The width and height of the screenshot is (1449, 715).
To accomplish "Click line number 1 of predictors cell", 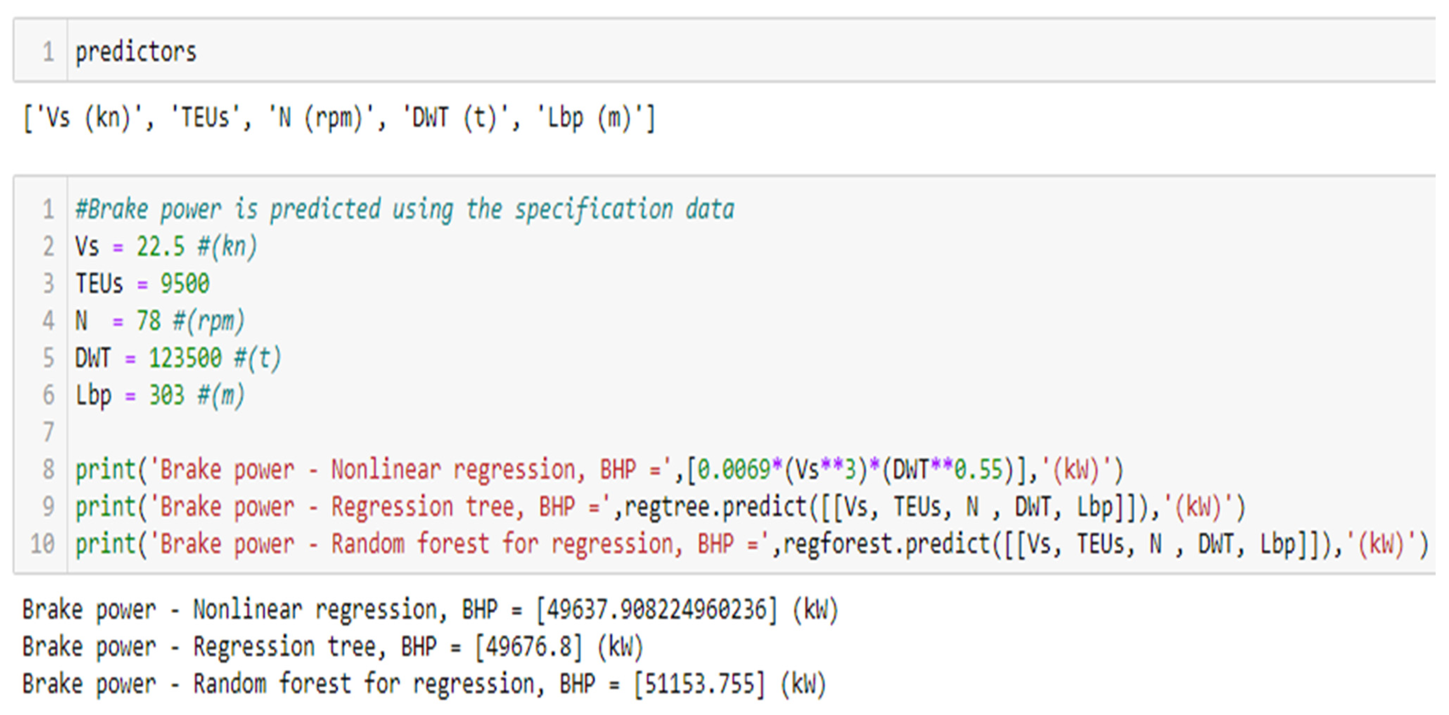I will pyautogui.click(x=49, y=52).
